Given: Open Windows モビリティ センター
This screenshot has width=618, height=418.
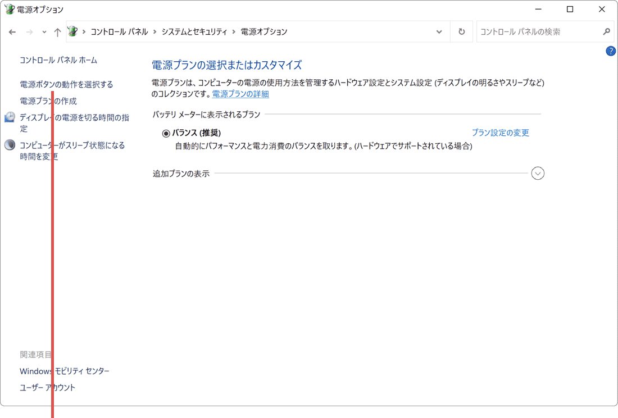Looking at the screenshot, I should (x=64, y=371).
